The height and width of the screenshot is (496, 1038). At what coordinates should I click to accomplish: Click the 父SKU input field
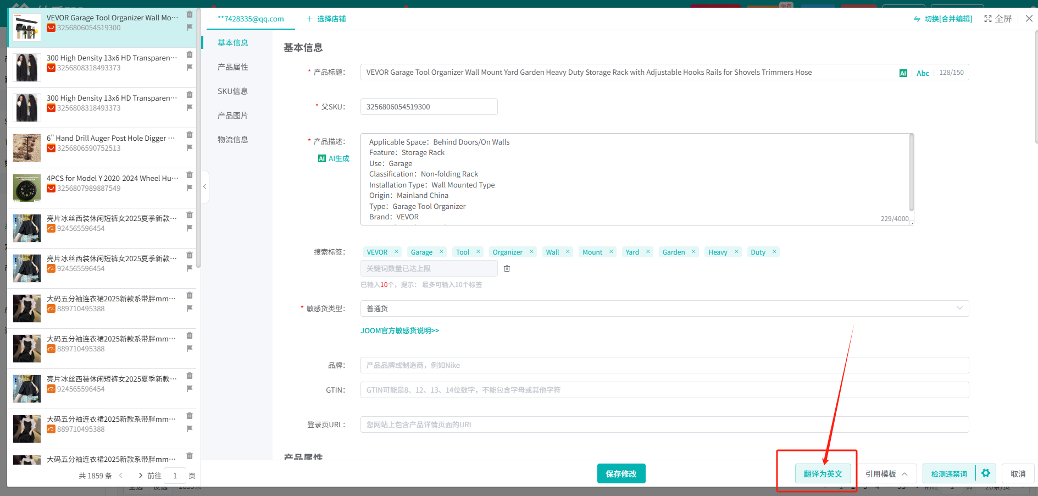[429, 107]
